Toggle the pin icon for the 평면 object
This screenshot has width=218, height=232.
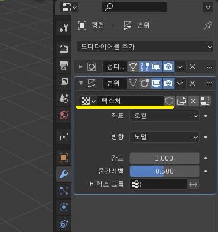[x=207, y=25]
